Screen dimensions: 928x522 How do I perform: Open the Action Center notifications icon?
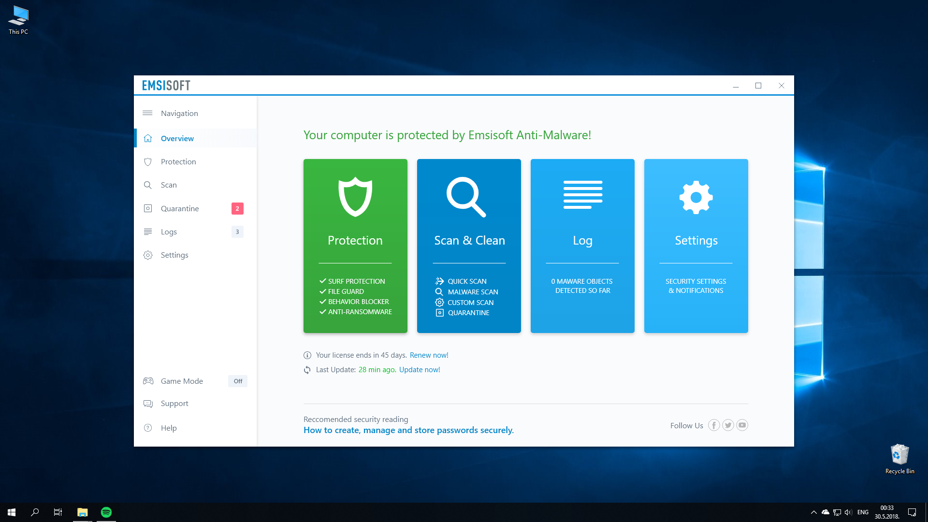point(912,512)
